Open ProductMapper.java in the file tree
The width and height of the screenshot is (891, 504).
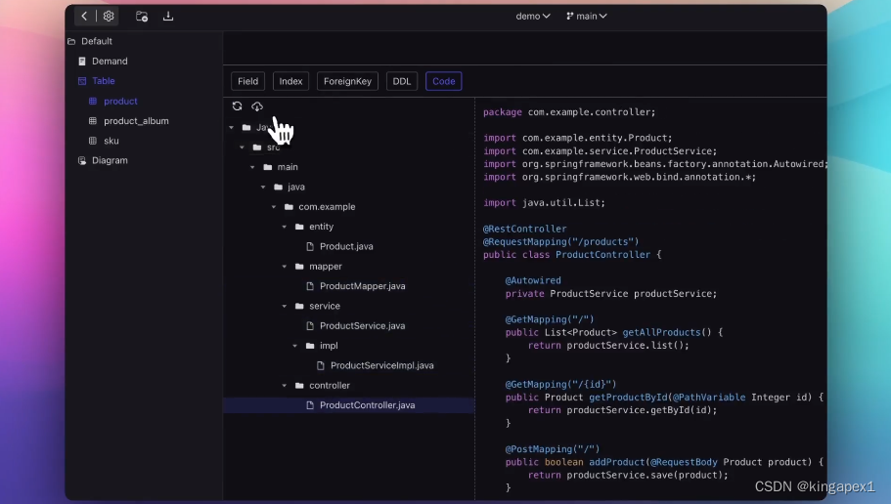tap(363, 286)
